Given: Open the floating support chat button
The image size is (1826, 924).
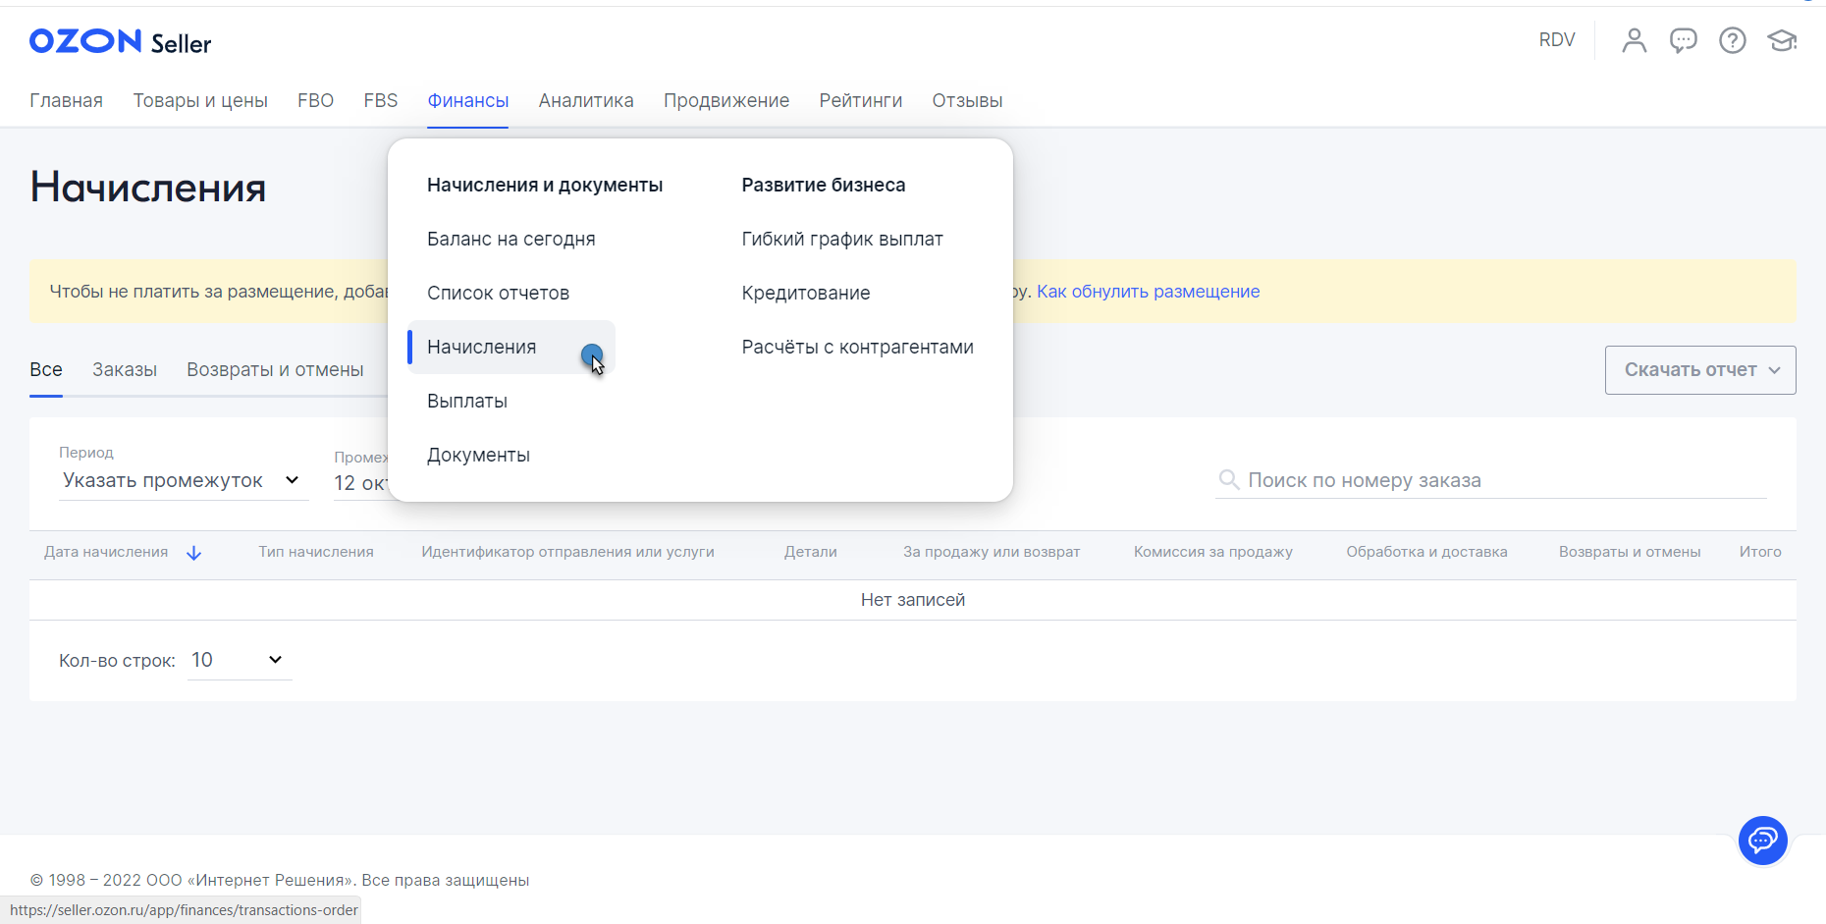Looking at the screenshot, I should [1762, 841].
